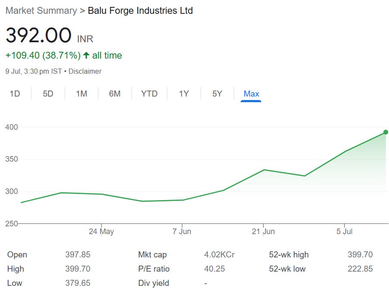Open the 5Y range tab
Screen dimensions: 389x288
(217, 94)
